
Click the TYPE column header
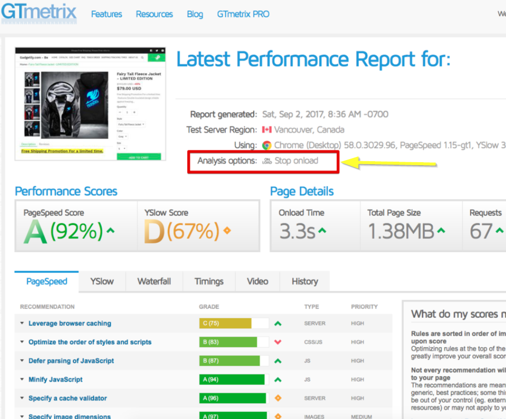tap(312, 306)
